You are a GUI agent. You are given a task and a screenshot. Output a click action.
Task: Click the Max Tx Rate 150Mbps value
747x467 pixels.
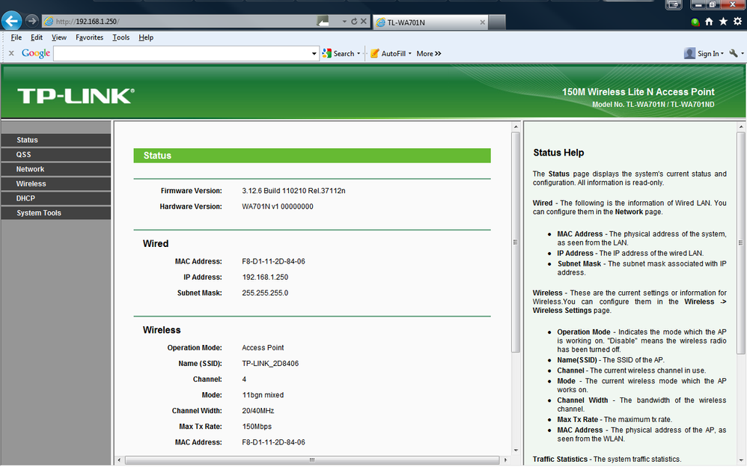(x=257, y=427)
